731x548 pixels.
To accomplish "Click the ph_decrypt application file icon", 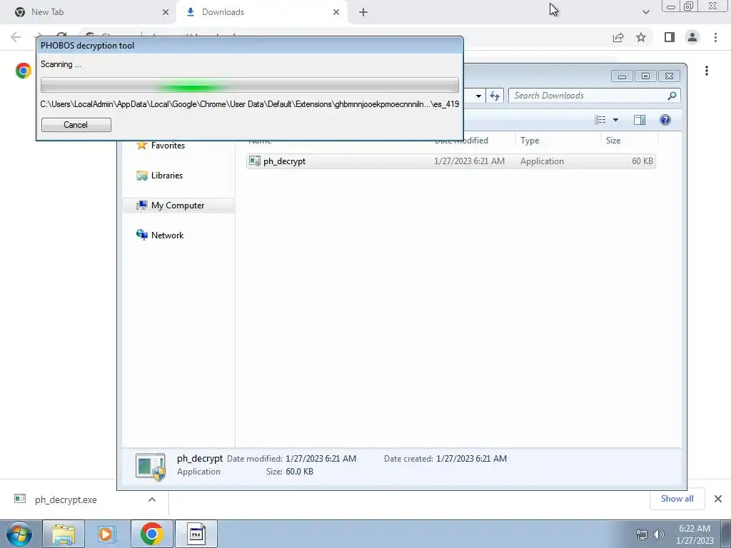I will (255, 161).
